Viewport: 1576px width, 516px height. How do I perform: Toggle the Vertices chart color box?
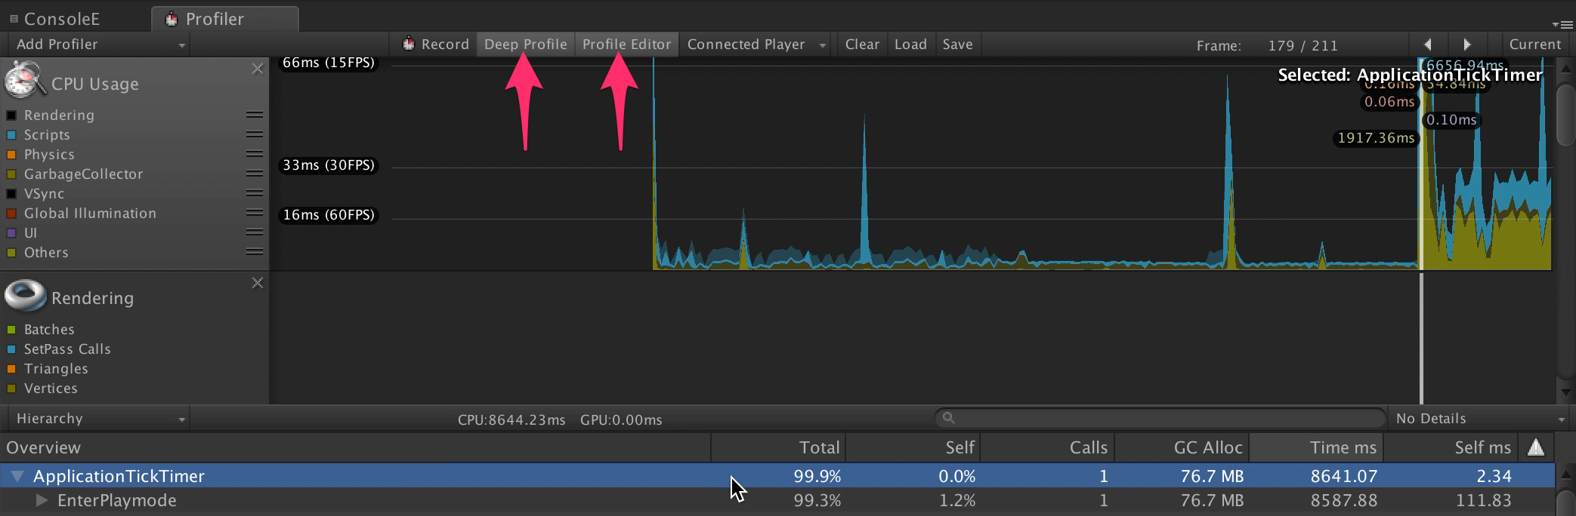click(11, 389)
